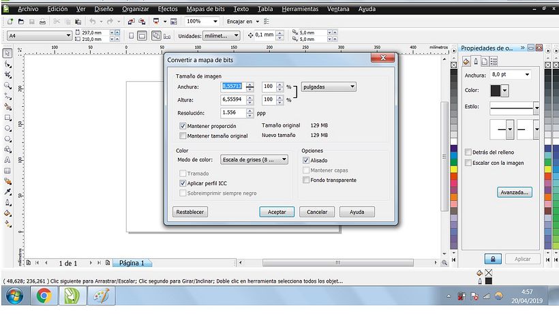This screenshot has height=314, width=559.
Task: Click the Paste clipboard icon
Action: point(78,22)
